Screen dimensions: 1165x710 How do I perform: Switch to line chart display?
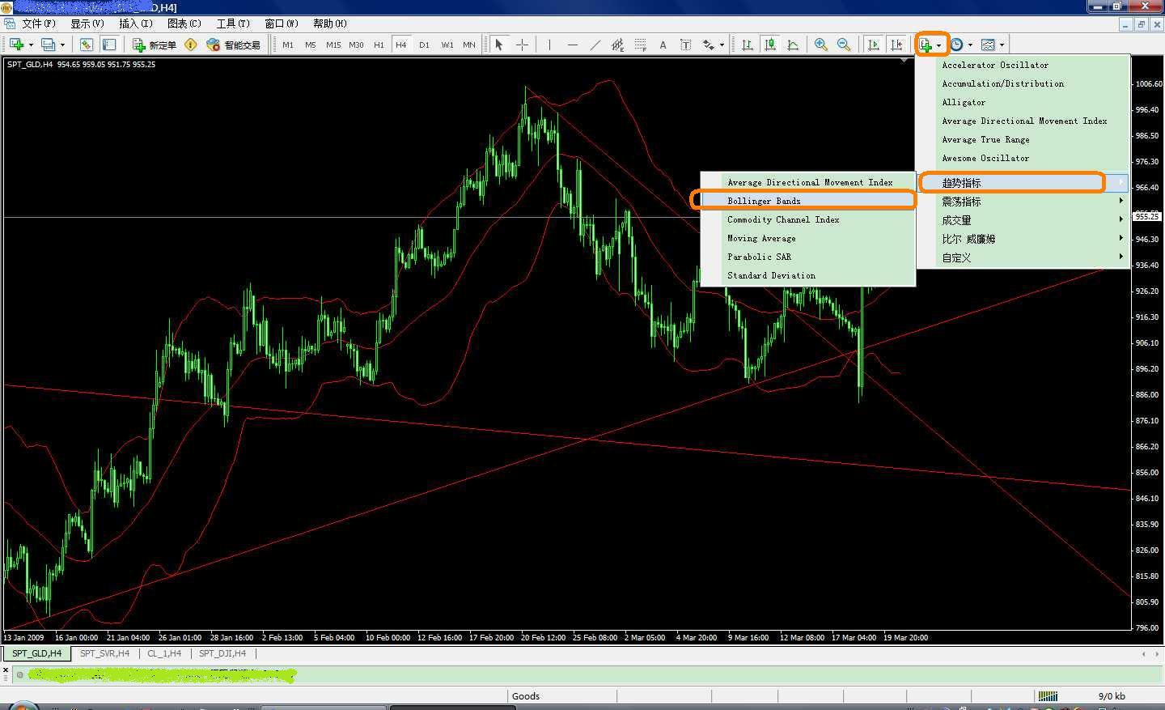[x=793, y=45]
